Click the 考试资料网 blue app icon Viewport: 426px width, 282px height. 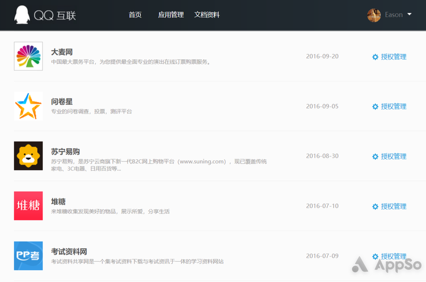coord(28,256)
